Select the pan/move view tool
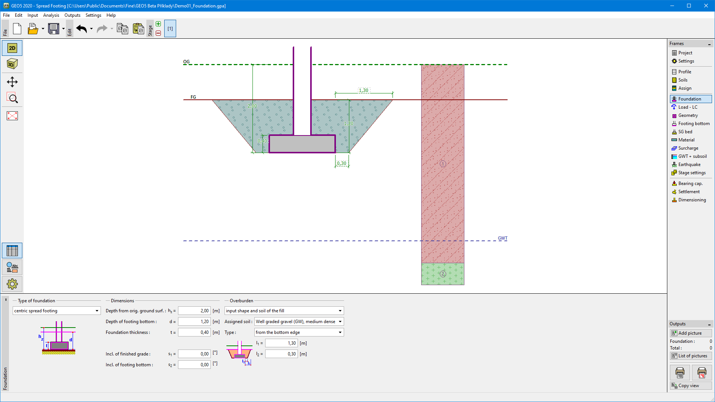The height and width of the screenshot is (402, 715). (12, 82)
